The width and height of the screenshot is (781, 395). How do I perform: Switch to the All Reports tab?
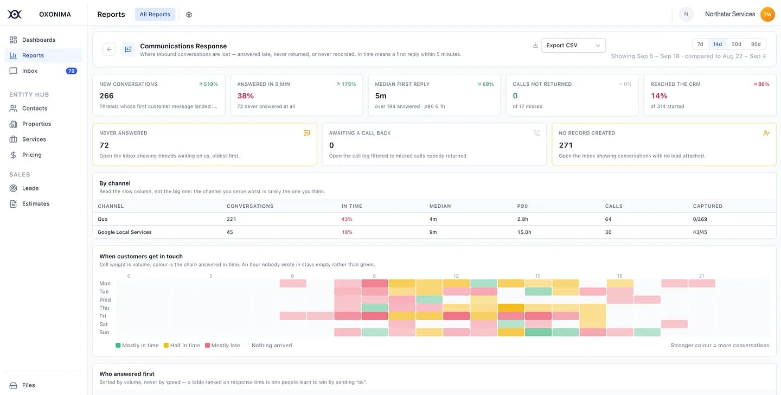(x=155, y=15)
